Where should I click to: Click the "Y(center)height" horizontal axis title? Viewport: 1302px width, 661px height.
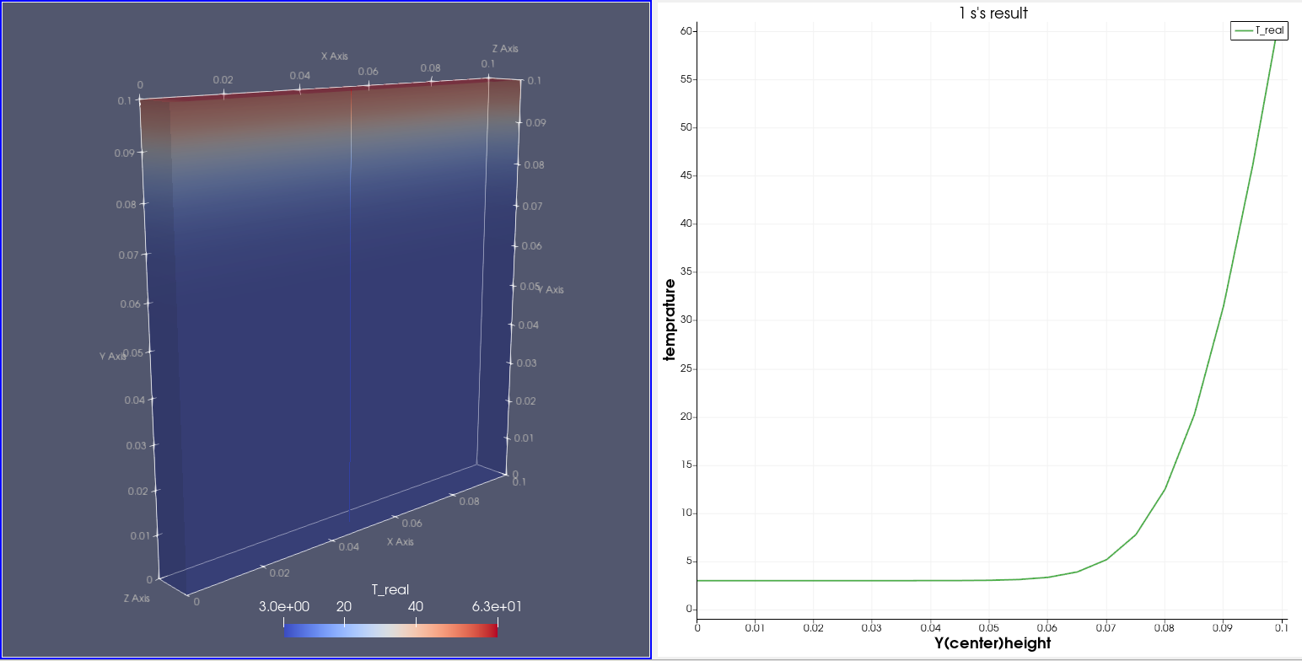pyautogui.click(x=992, y=643)
